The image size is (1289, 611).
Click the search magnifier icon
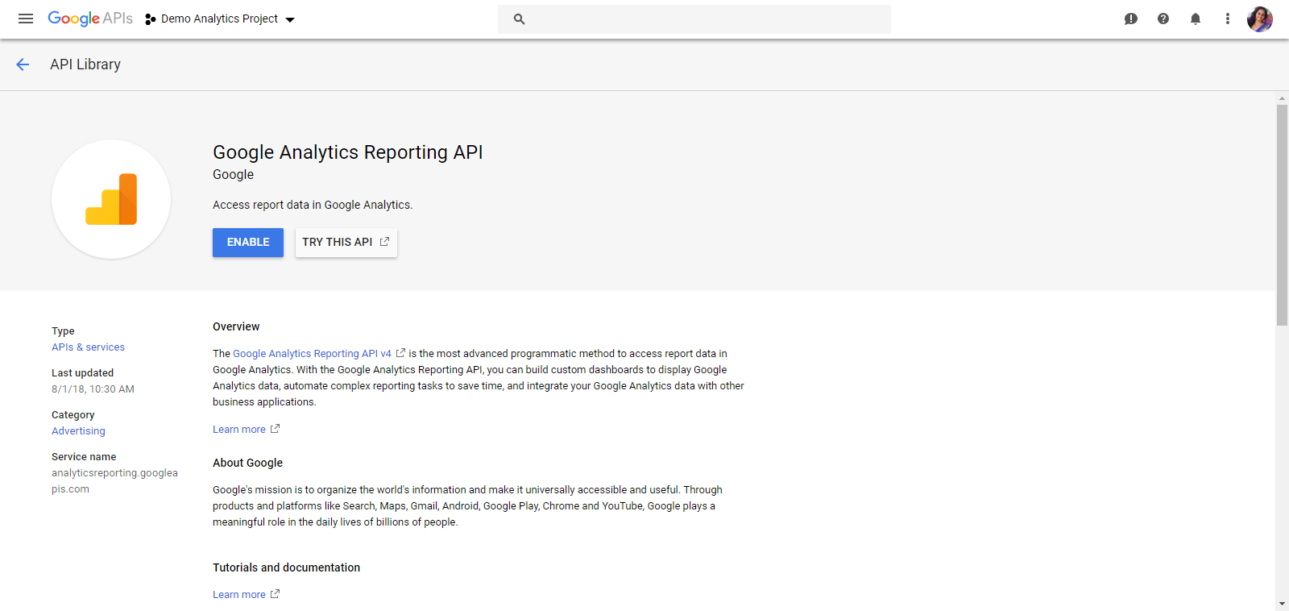pos(519,19)
